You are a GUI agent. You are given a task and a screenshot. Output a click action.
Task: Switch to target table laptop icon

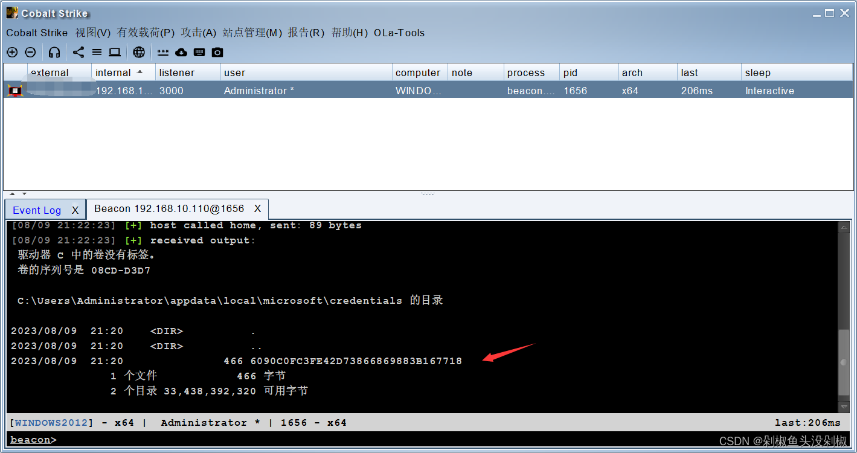click(115, 53)
